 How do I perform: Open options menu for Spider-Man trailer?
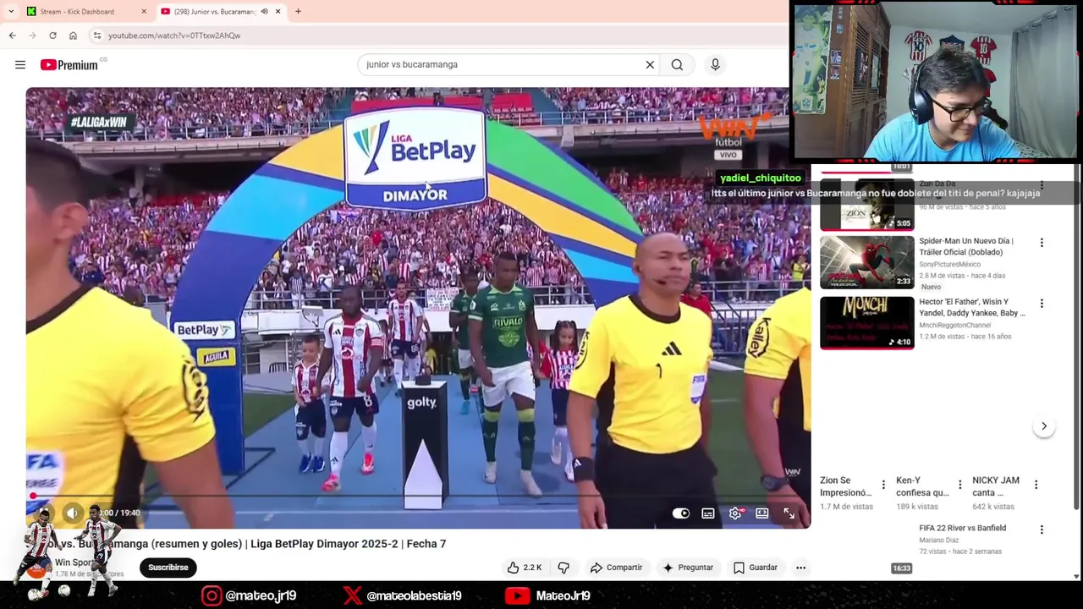click(x=1042, y=243)
